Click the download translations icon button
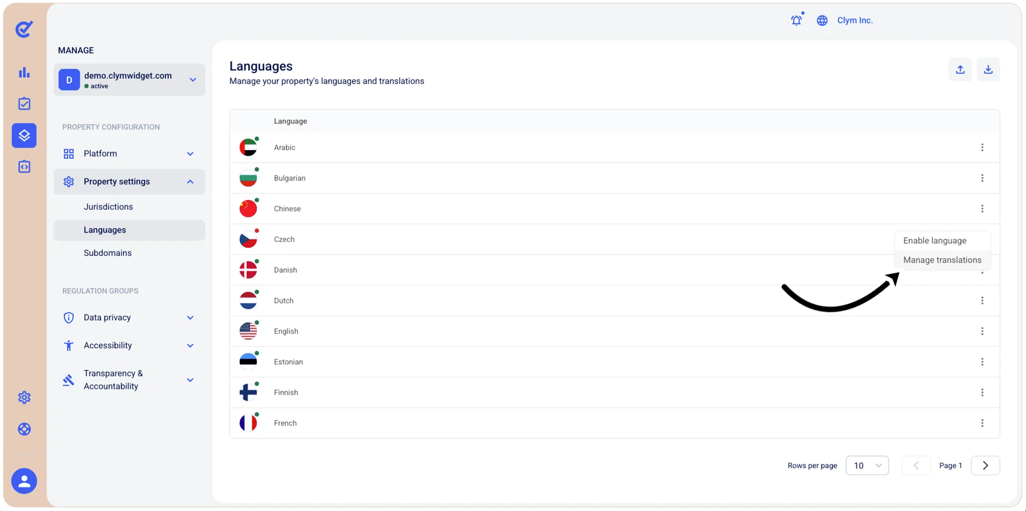The image size is (1026, 511). (988, 70)
